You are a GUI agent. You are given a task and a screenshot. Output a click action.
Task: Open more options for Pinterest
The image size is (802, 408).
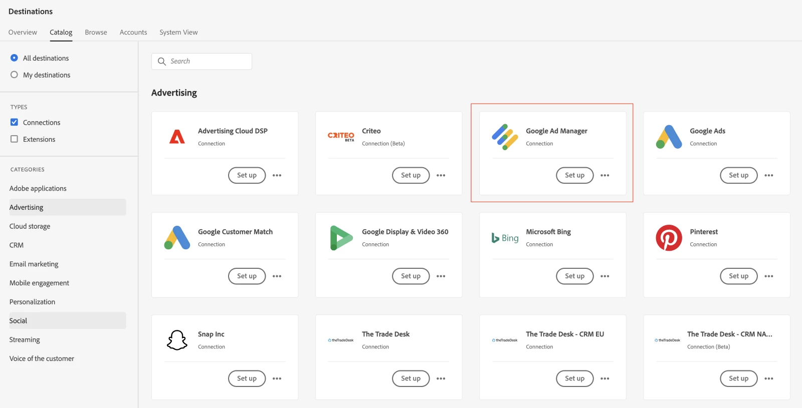pyautogui.click(x=769, y=276)
